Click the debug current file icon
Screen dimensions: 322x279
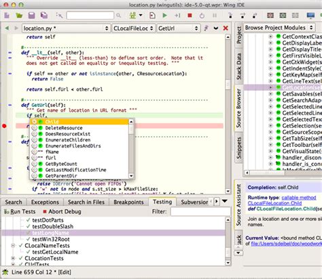(152, 16)
